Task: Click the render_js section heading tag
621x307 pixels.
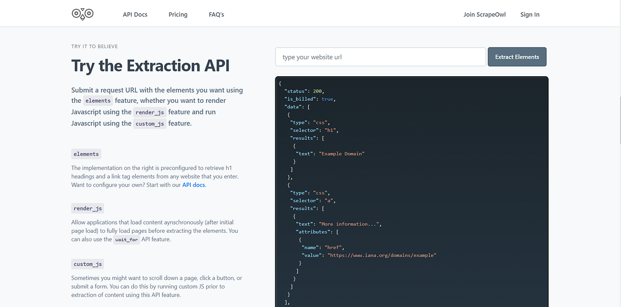Action: click(88, 208)
